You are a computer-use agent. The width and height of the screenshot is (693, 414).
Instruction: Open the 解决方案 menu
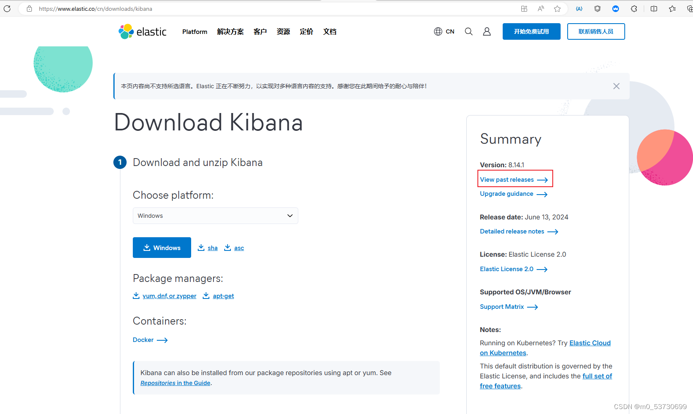230,31
